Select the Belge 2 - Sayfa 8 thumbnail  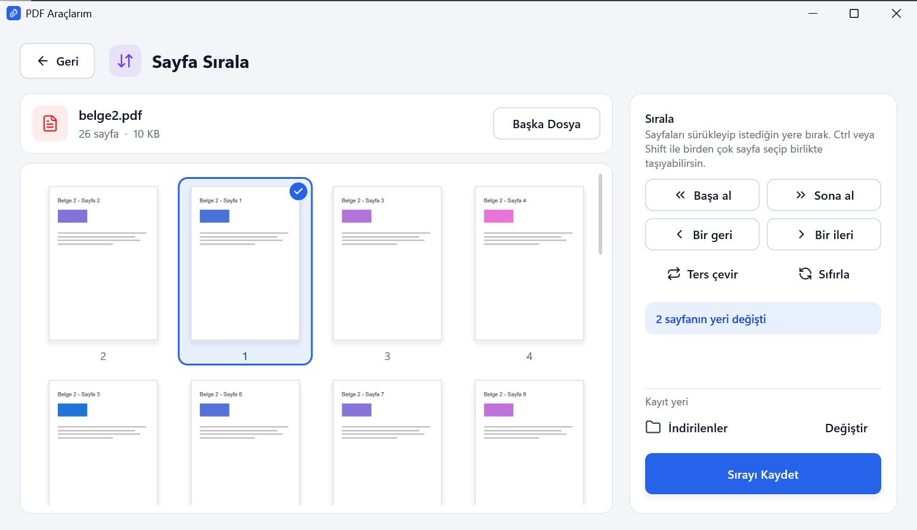tap(529, 442)
